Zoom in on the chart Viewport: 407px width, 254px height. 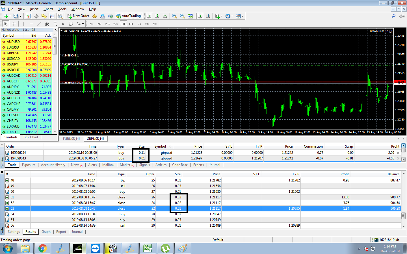pos(174,16)
